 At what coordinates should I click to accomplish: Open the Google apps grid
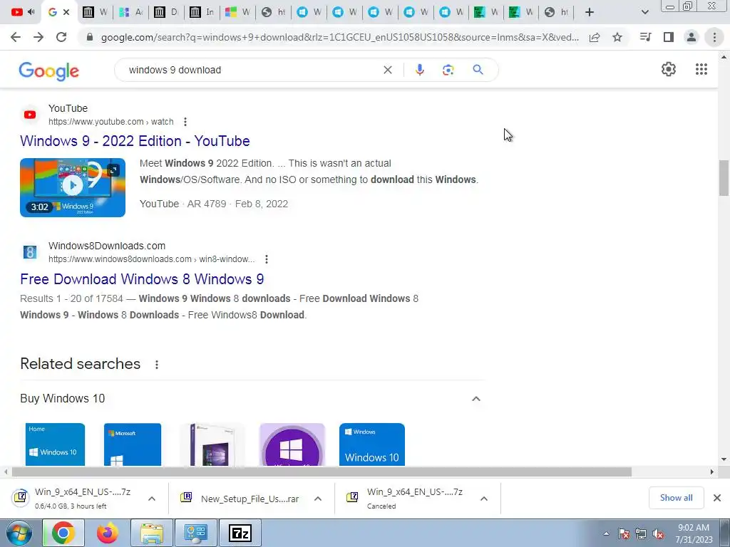pyautogui.click(x=701, y=69)
